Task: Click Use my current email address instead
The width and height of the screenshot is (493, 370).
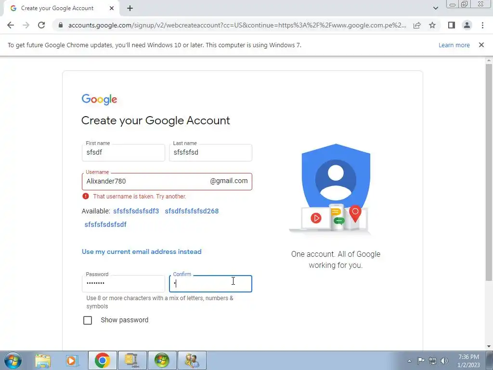Action: [142, 251]
